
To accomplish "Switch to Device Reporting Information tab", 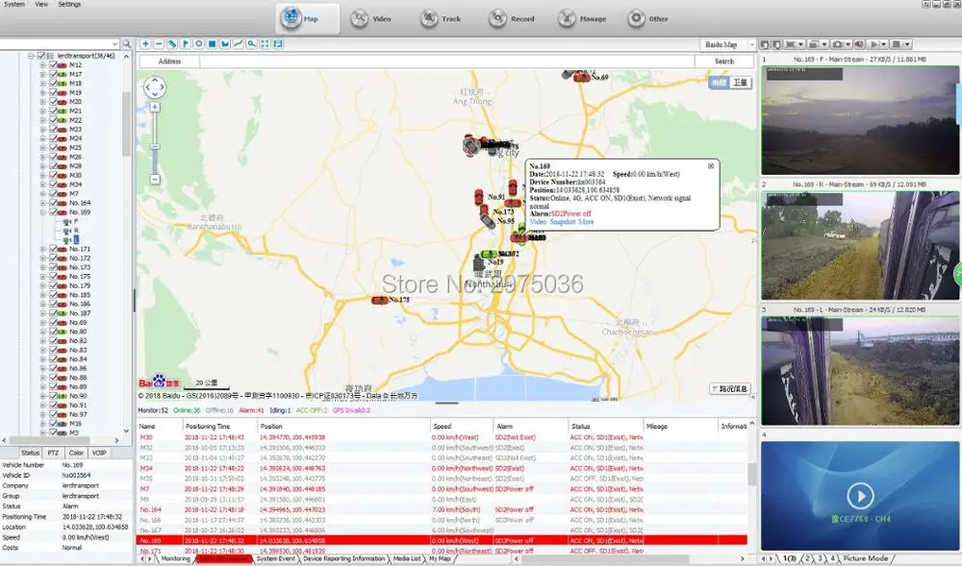I will [x=343, y=558].
